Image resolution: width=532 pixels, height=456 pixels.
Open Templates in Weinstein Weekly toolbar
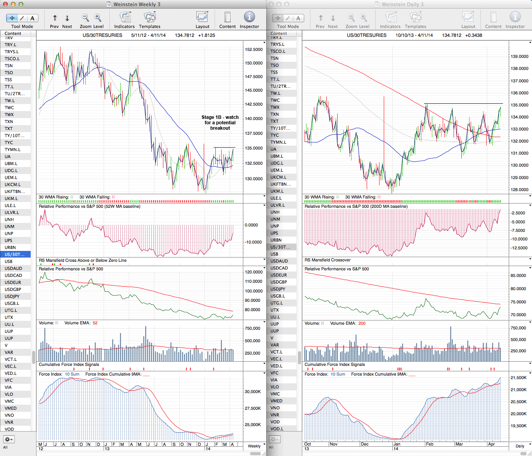tap(149, 18)
